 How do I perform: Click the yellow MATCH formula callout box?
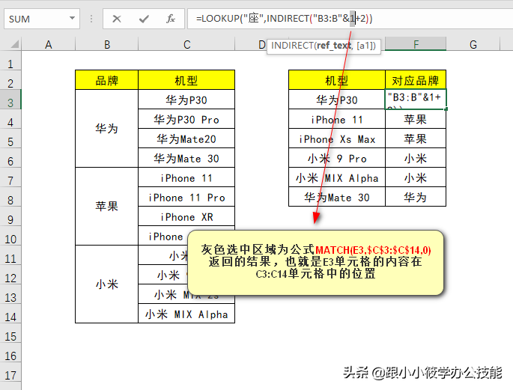(316, 262)
